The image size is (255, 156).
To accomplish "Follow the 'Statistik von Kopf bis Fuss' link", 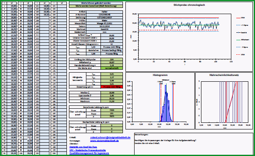I will (x=83, y=147).
